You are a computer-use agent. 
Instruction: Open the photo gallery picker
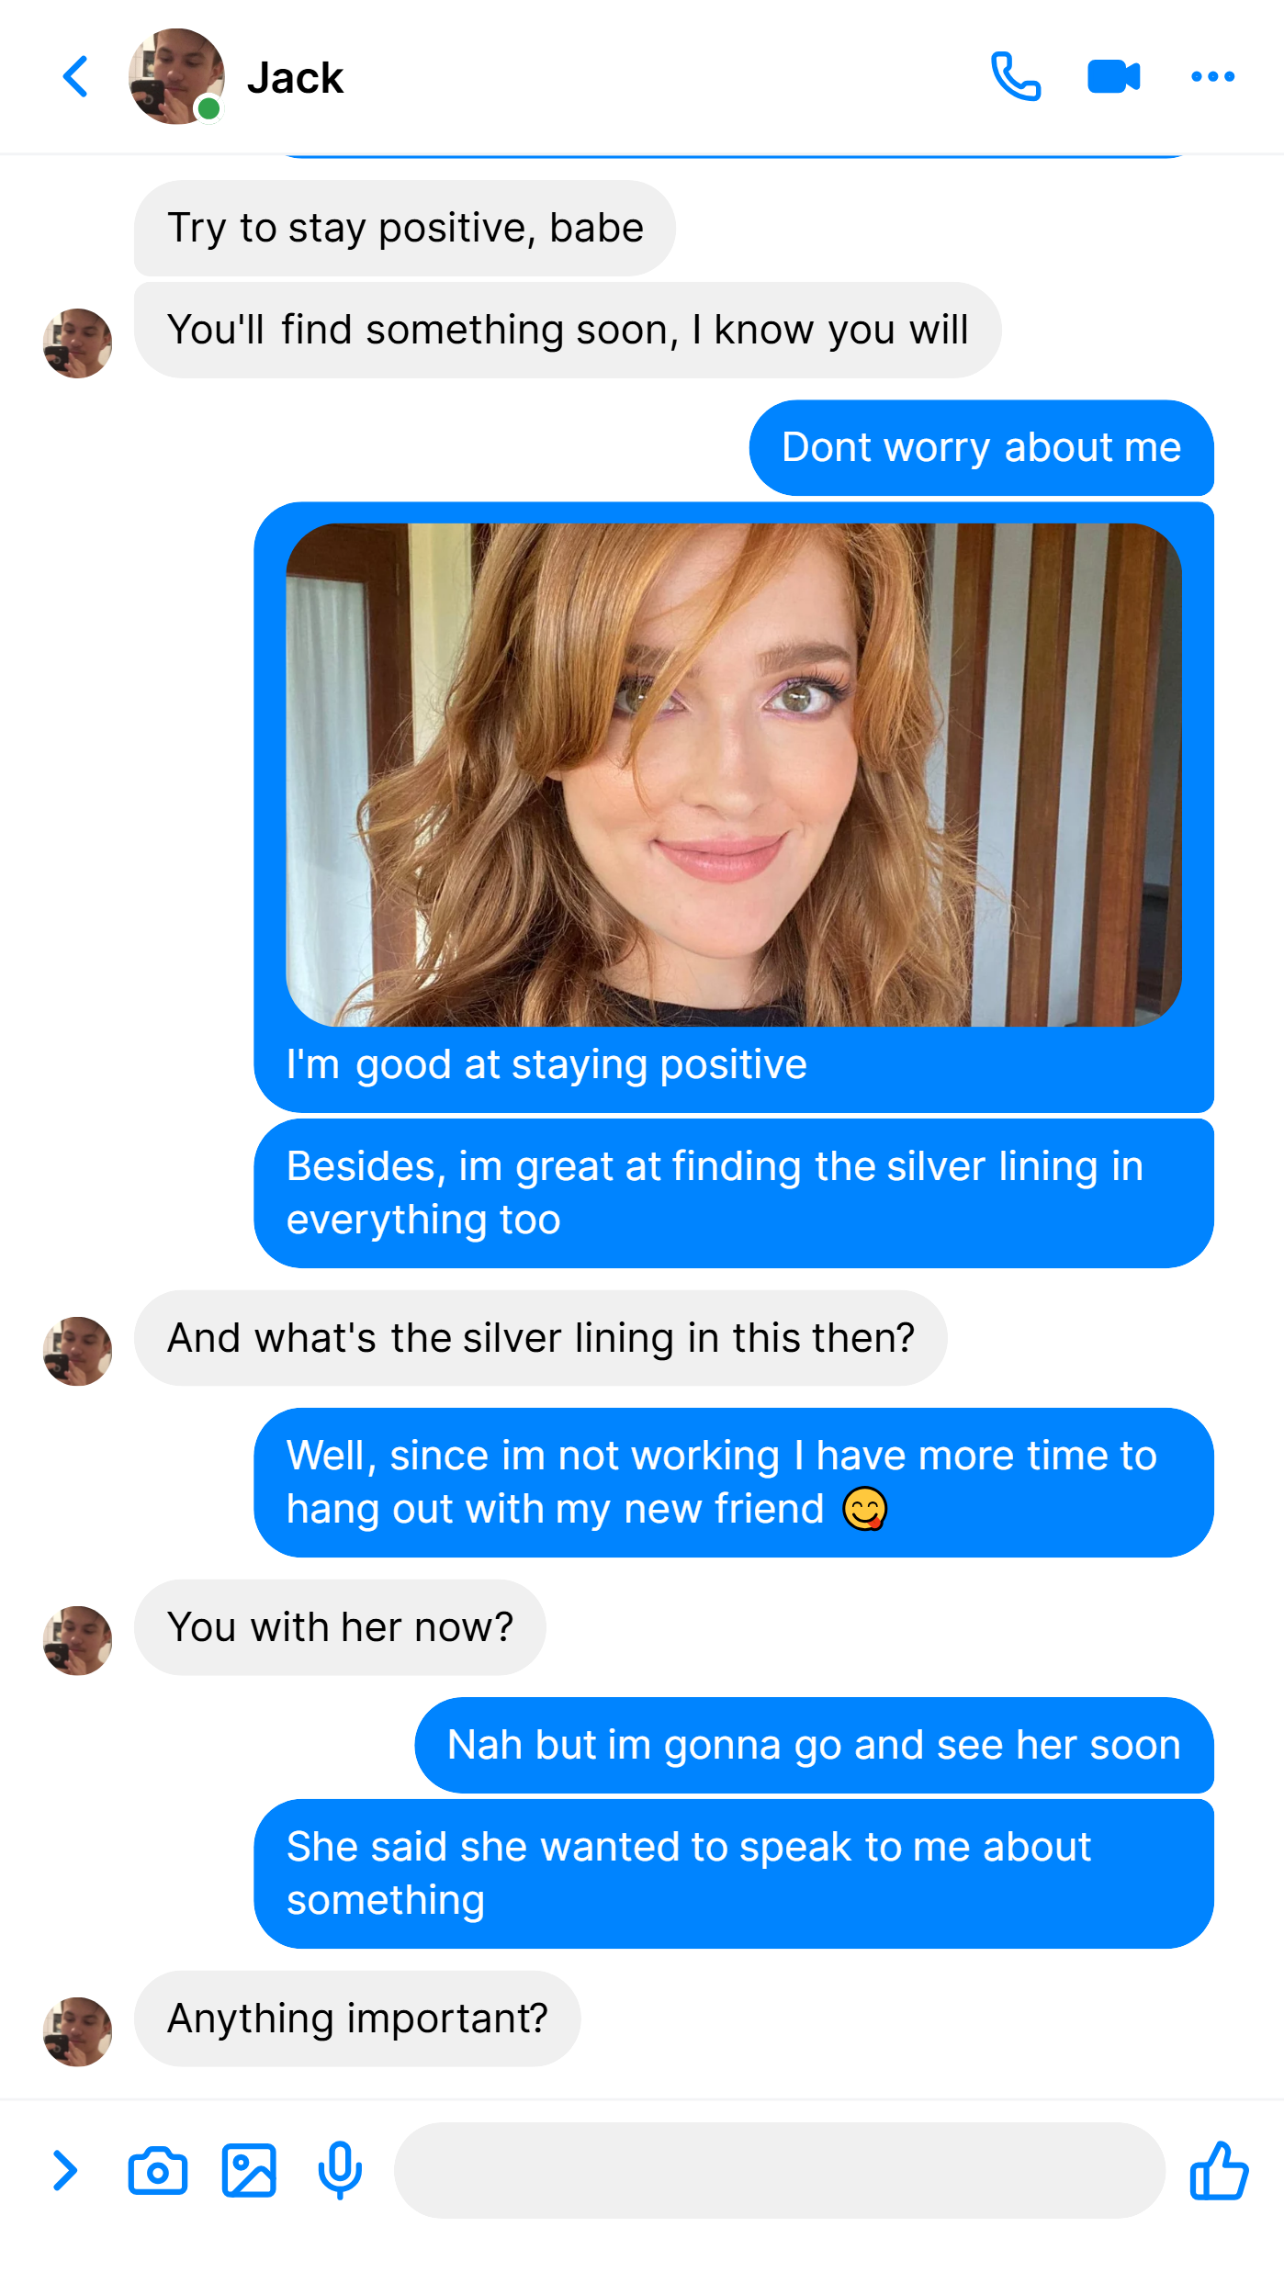249,2171
